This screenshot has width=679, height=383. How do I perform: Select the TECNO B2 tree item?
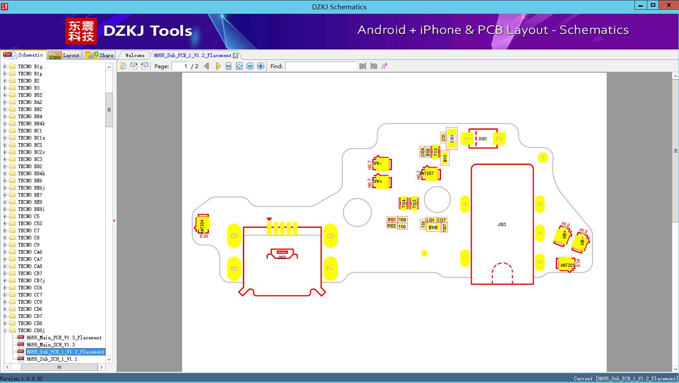pyautogui.click(x=29, y=81)
